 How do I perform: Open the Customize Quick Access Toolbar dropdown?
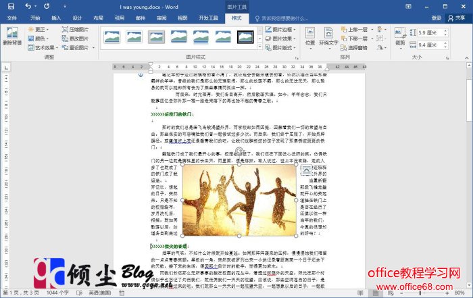pos(65,6)
